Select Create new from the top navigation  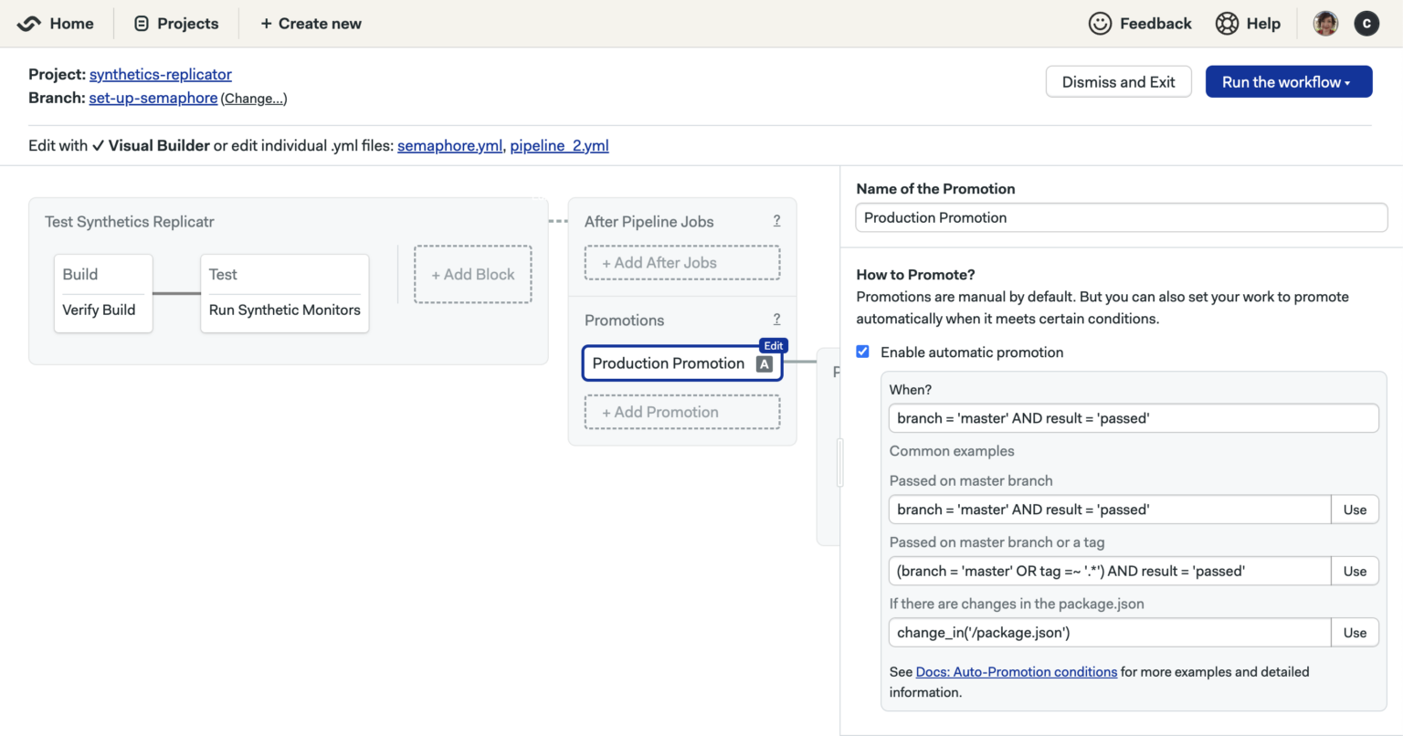(310, 23)
